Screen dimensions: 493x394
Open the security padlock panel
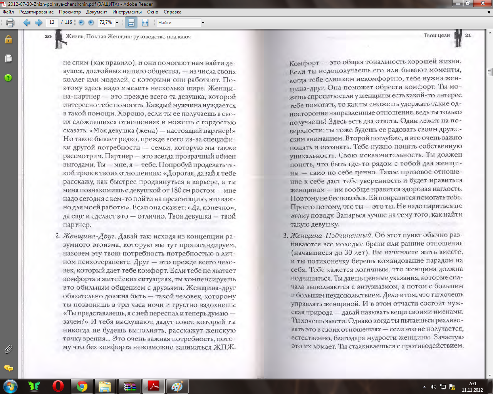pyautogui.click(x=8, y=40)
